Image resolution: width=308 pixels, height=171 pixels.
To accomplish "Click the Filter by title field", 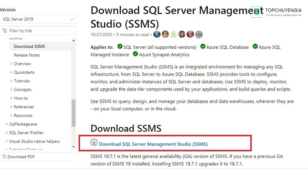I will [40, 30].
